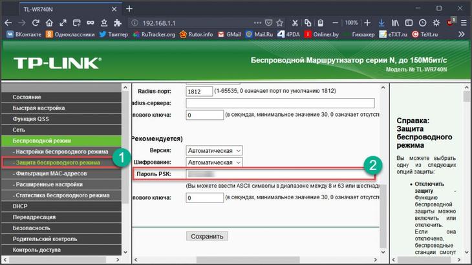The height and width of the screenshot is (265, 472).
Task: Open GMail bookmark
Action: (230, 34)
